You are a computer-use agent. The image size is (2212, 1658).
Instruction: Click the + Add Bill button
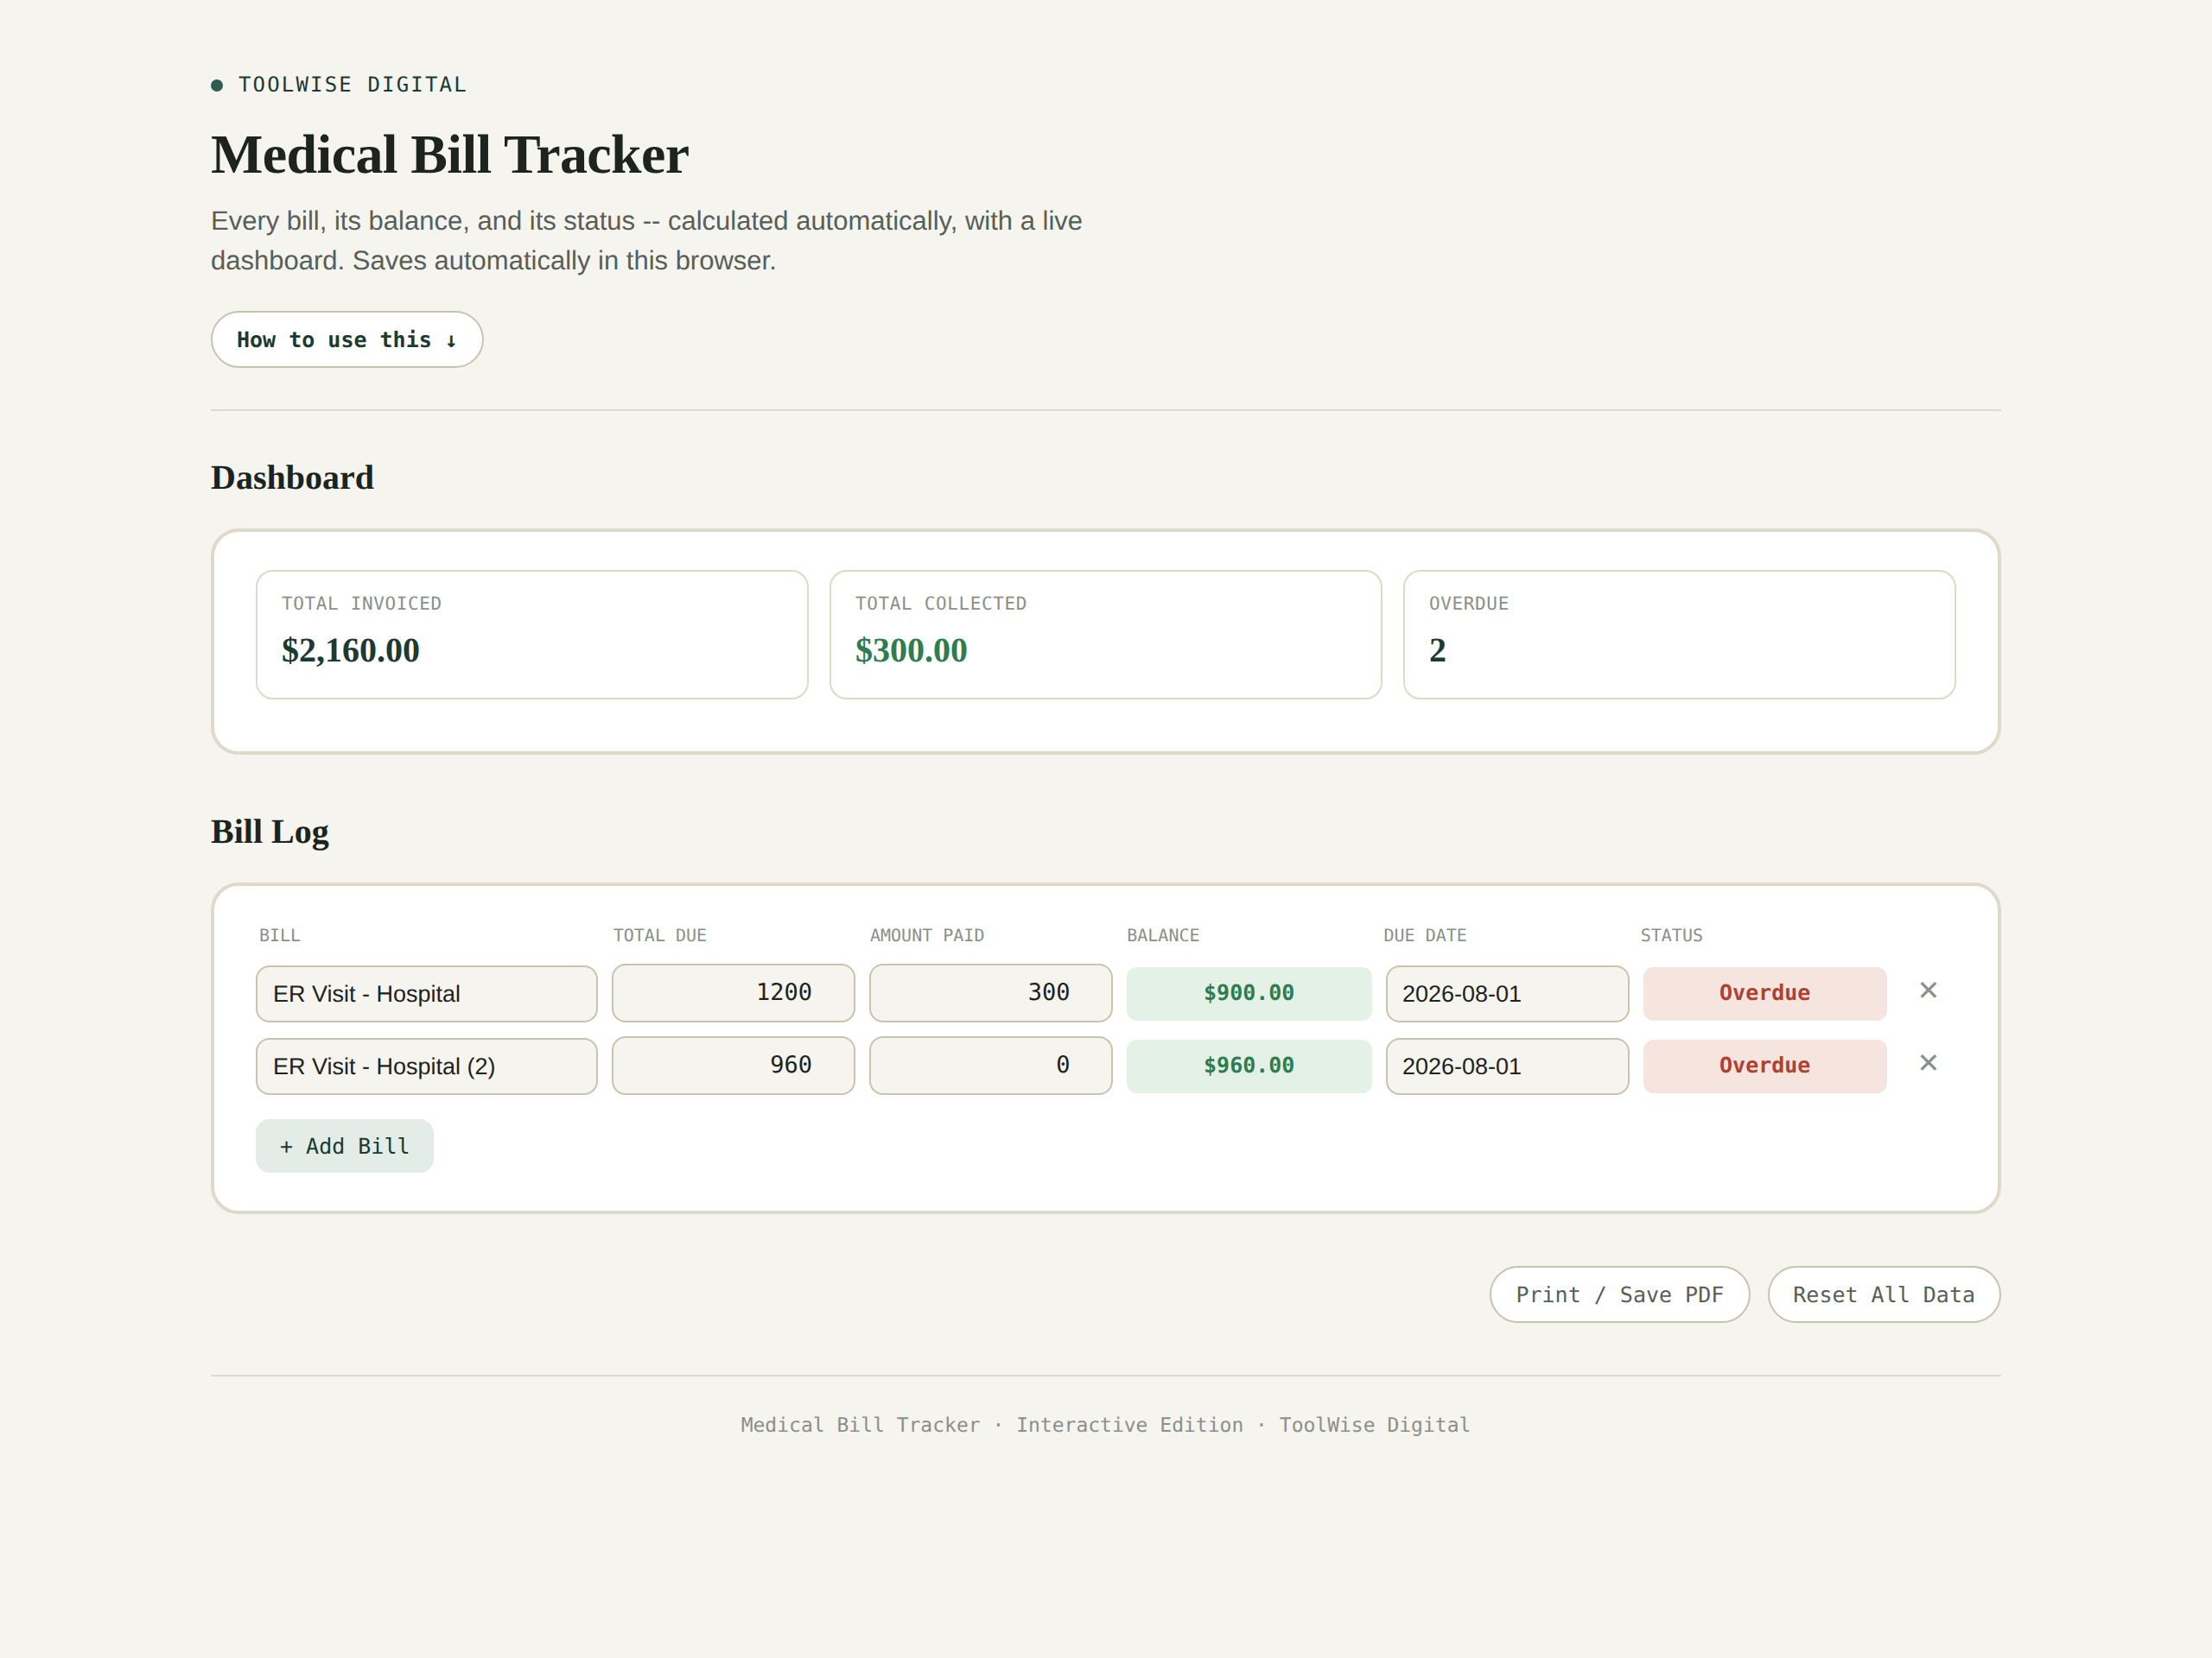click(x=345, y=1146)
